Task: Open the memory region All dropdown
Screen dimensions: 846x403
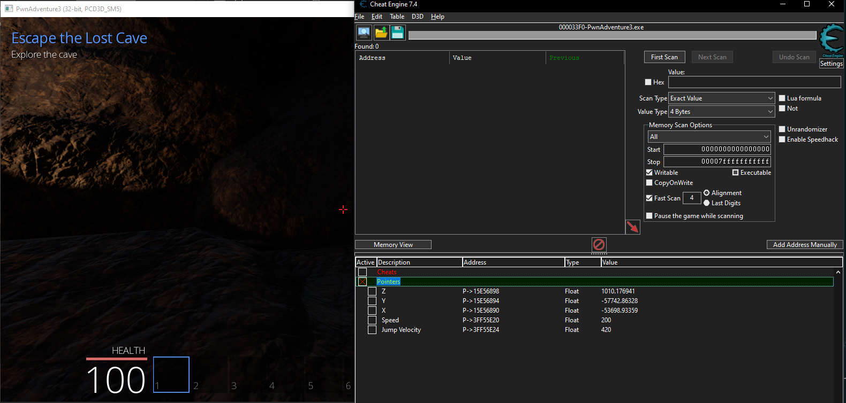Action: 709,137
